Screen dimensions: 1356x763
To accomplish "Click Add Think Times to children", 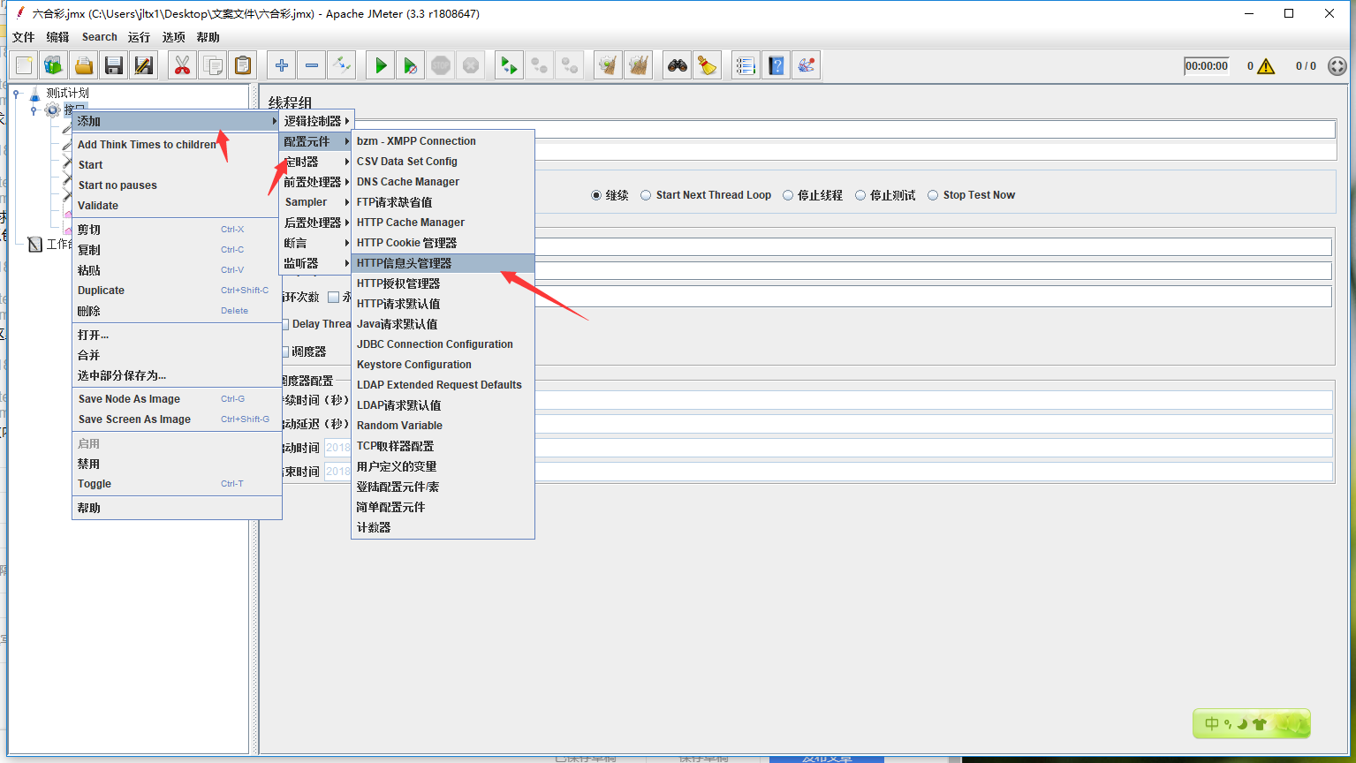I will tap(177, 145).
